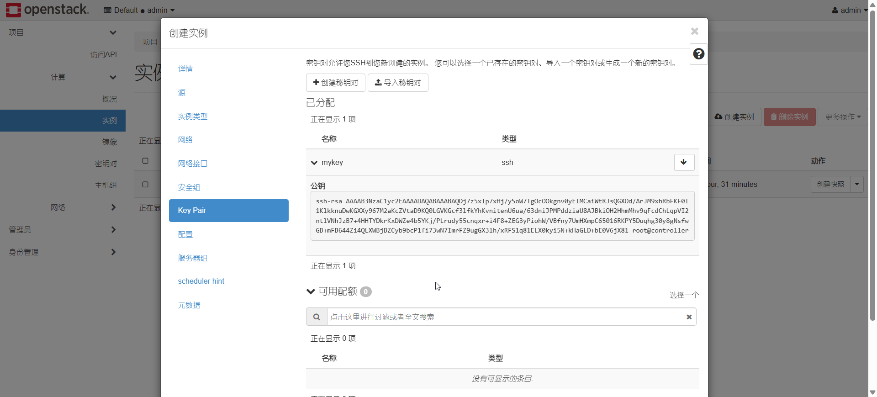Click the scrollbar down arrow
The image size is (877, 397).
click(x=872, y=392)
